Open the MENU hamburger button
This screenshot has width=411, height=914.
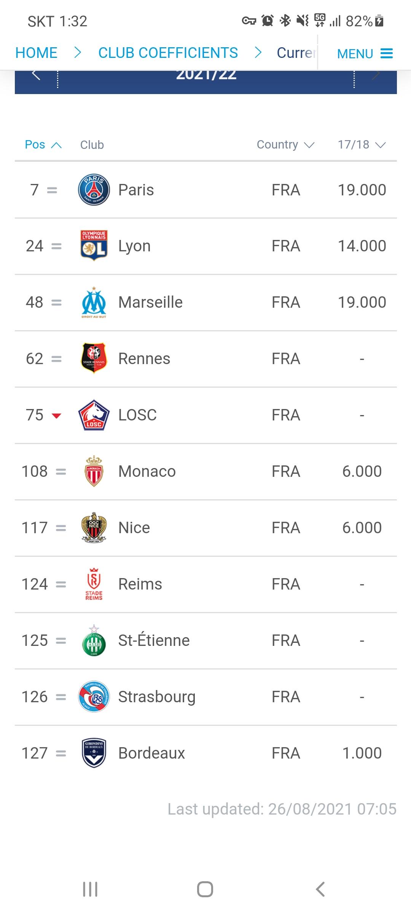point(365,54)
